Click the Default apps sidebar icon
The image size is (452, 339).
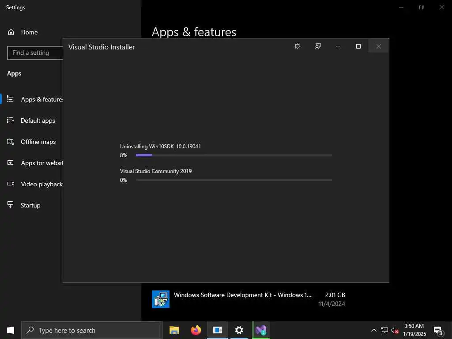(x=11, y=120)
